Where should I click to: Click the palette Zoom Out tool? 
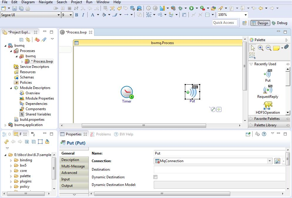pos(268,48)
